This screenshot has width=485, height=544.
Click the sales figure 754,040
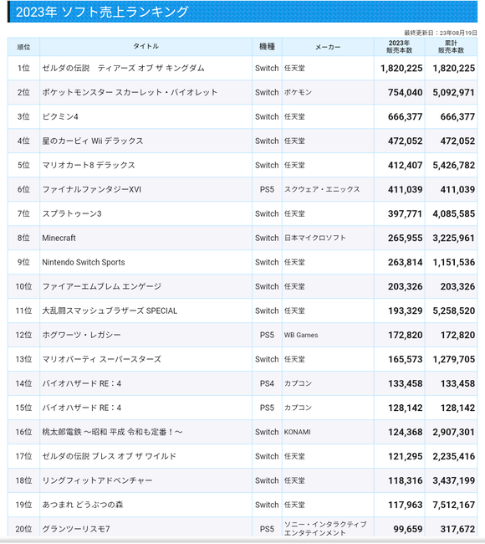pyautogui.click(x=405, y=93)
